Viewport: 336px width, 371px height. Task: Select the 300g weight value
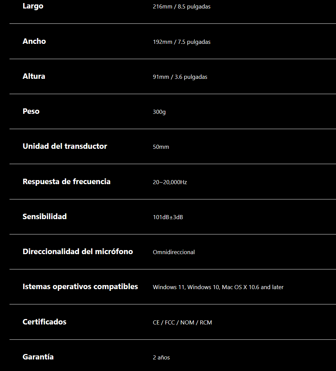159,112
